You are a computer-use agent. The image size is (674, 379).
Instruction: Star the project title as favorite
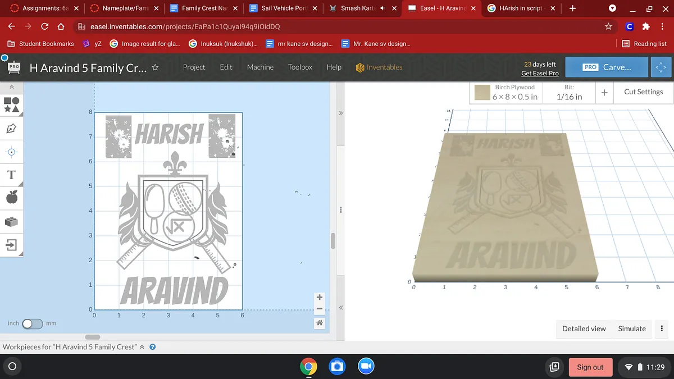[156, 67]
